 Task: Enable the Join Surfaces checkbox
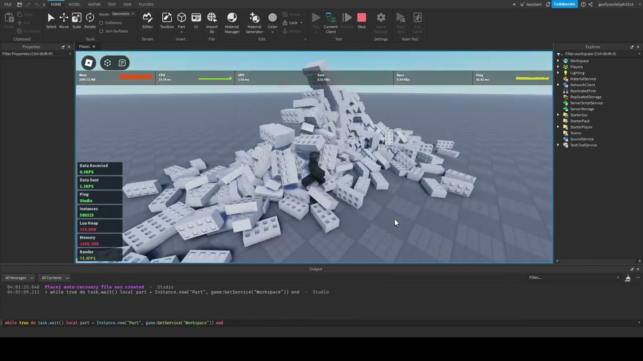point(101,31)
